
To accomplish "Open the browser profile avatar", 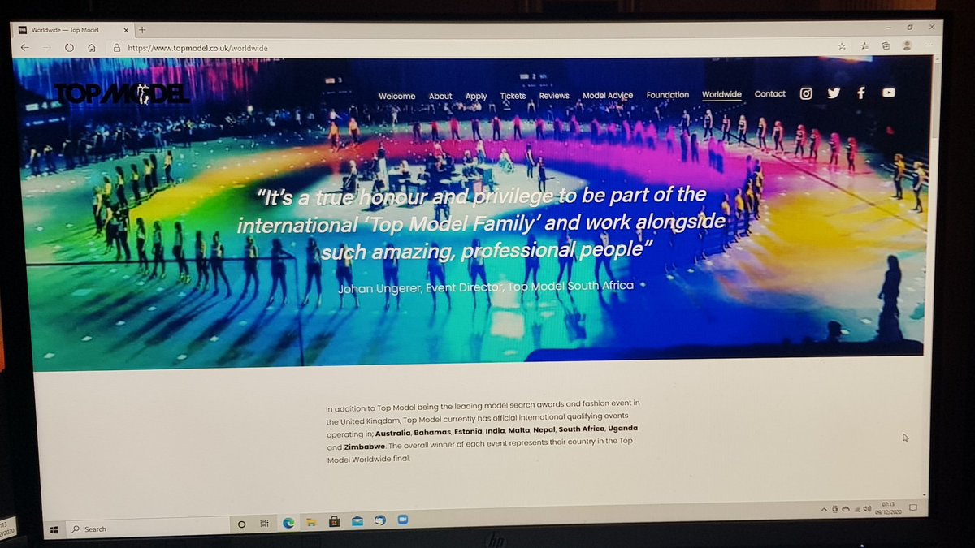I will (x=907, y=45).
